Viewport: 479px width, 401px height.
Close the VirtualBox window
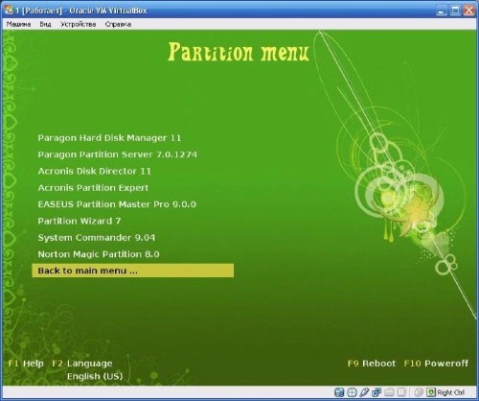[468, 11]
